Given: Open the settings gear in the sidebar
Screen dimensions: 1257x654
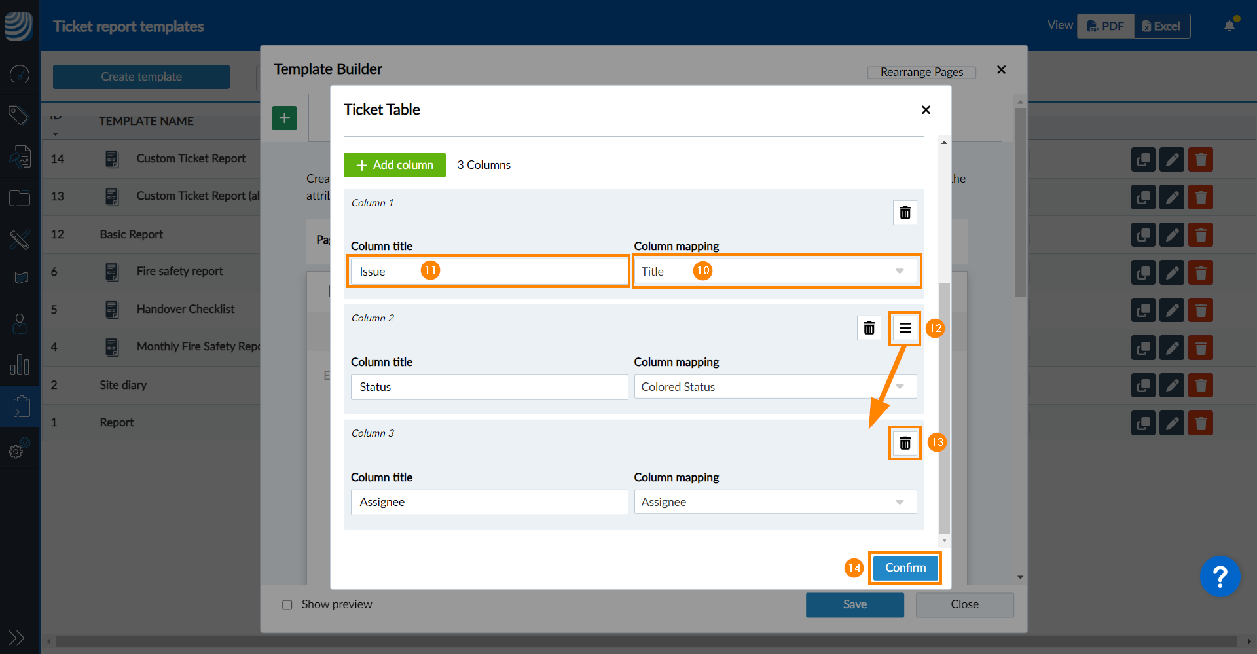Looking at the screenshot, I should coord(18,450).
